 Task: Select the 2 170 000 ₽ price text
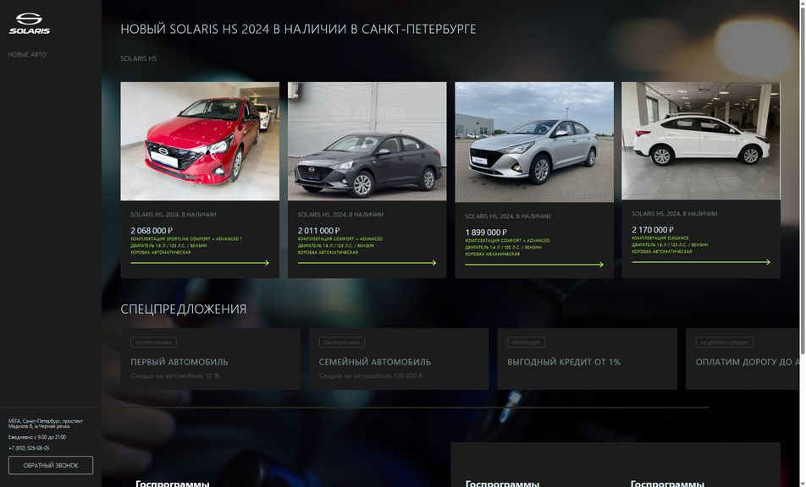[x=653, y=229]
